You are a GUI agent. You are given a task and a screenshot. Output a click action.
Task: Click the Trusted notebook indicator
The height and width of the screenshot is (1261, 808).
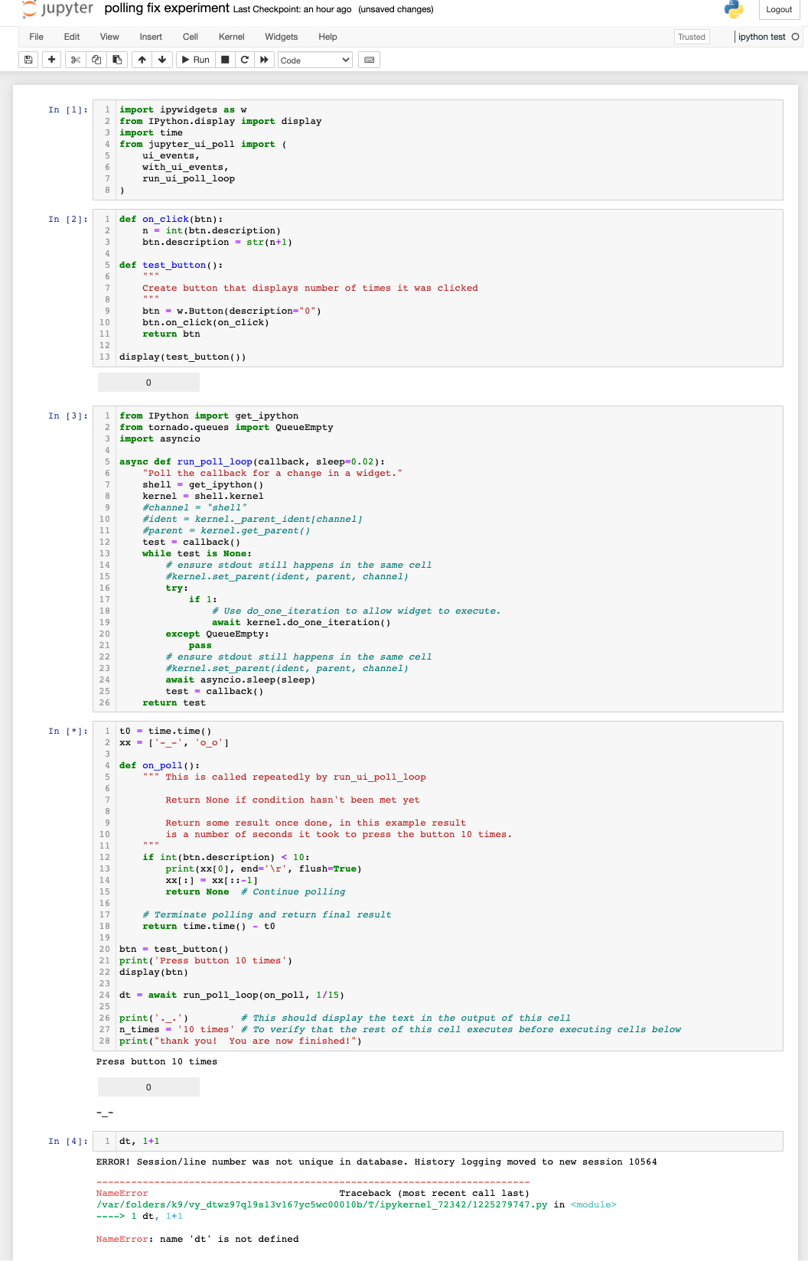pyautogui.click(x=692, y=37)
